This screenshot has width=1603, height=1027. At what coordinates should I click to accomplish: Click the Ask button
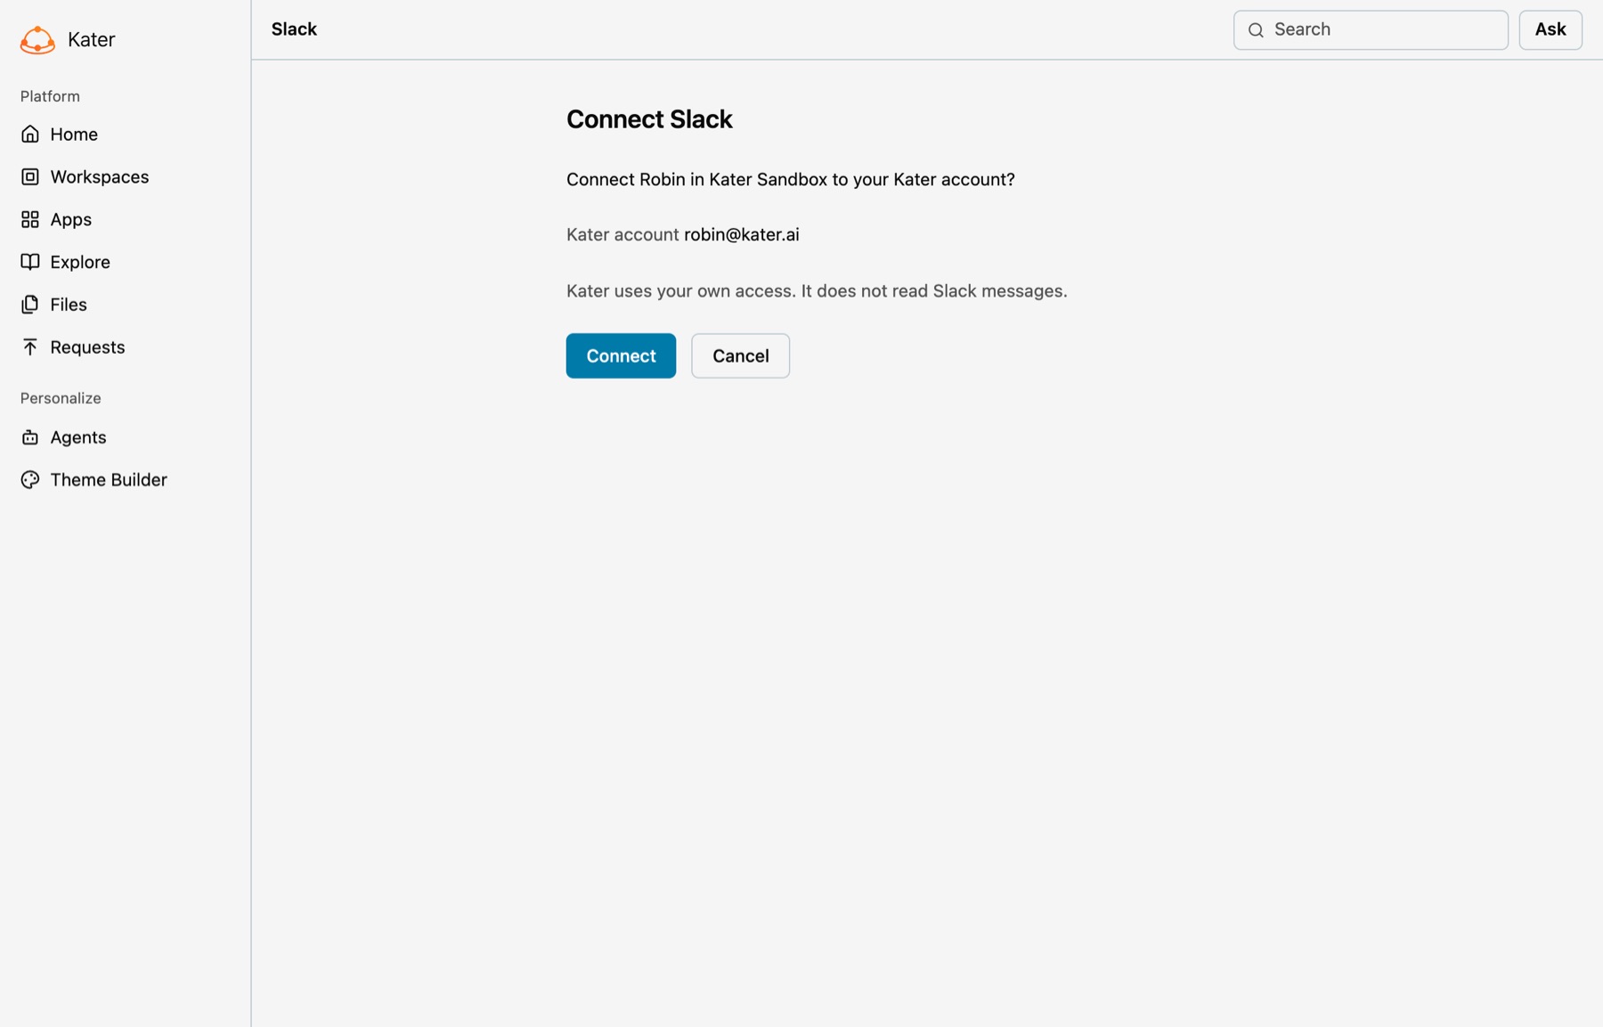click(x=1550, y=29)
